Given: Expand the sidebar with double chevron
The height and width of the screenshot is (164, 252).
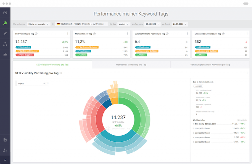Looking at the screenshot, I should (5, 160).
